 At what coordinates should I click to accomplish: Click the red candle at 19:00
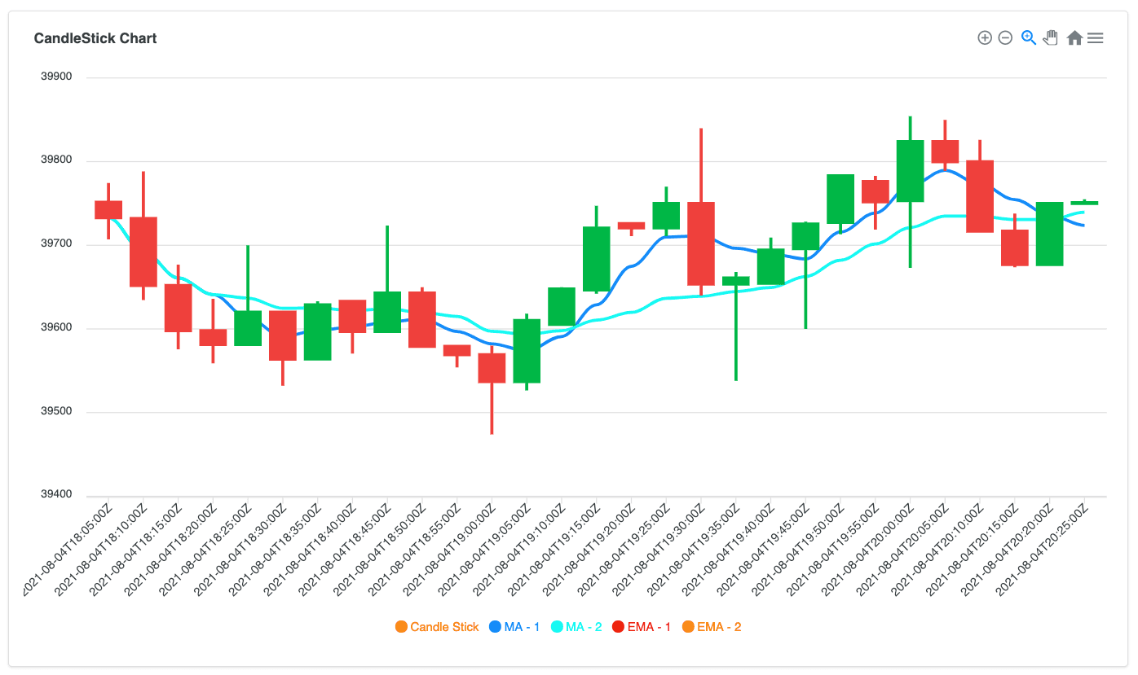(x=492, y=368)
